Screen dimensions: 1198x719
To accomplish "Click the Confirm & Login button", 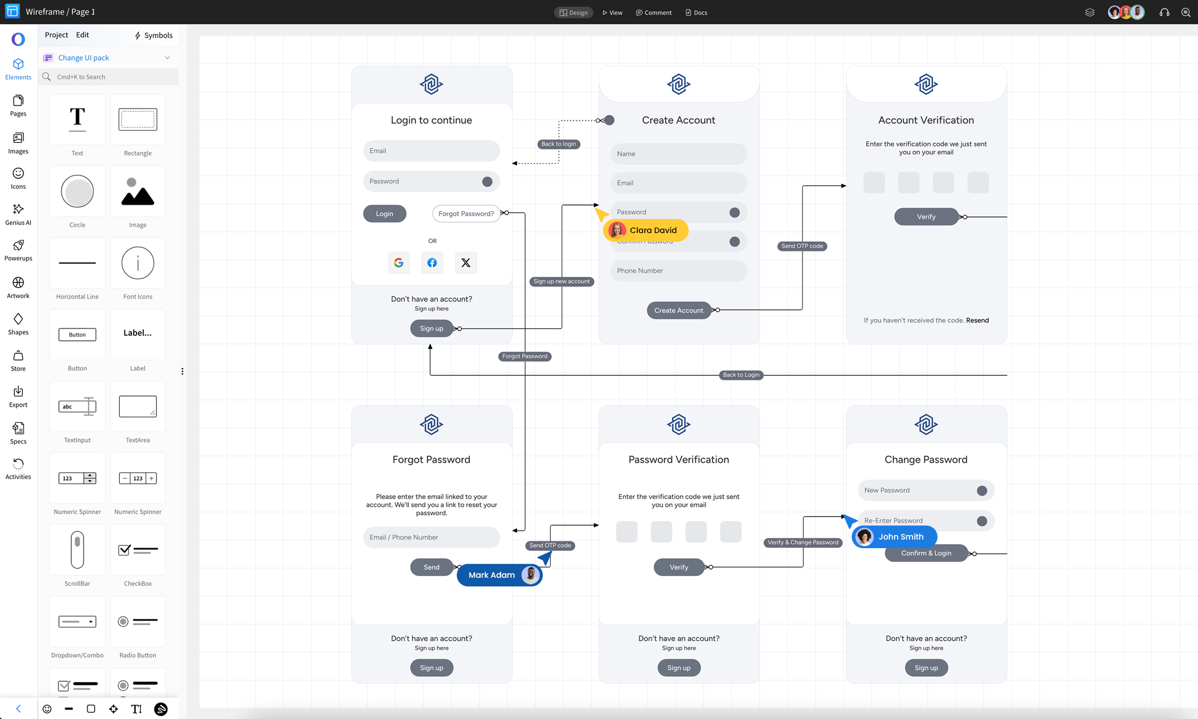I will (x=926, y=553).
